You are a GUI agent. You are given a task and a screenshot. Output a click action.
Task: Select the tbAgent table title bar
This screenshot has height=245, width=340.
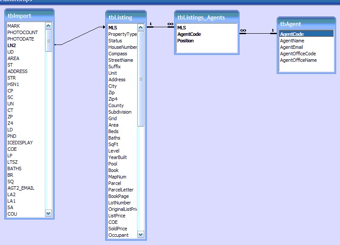306,24
